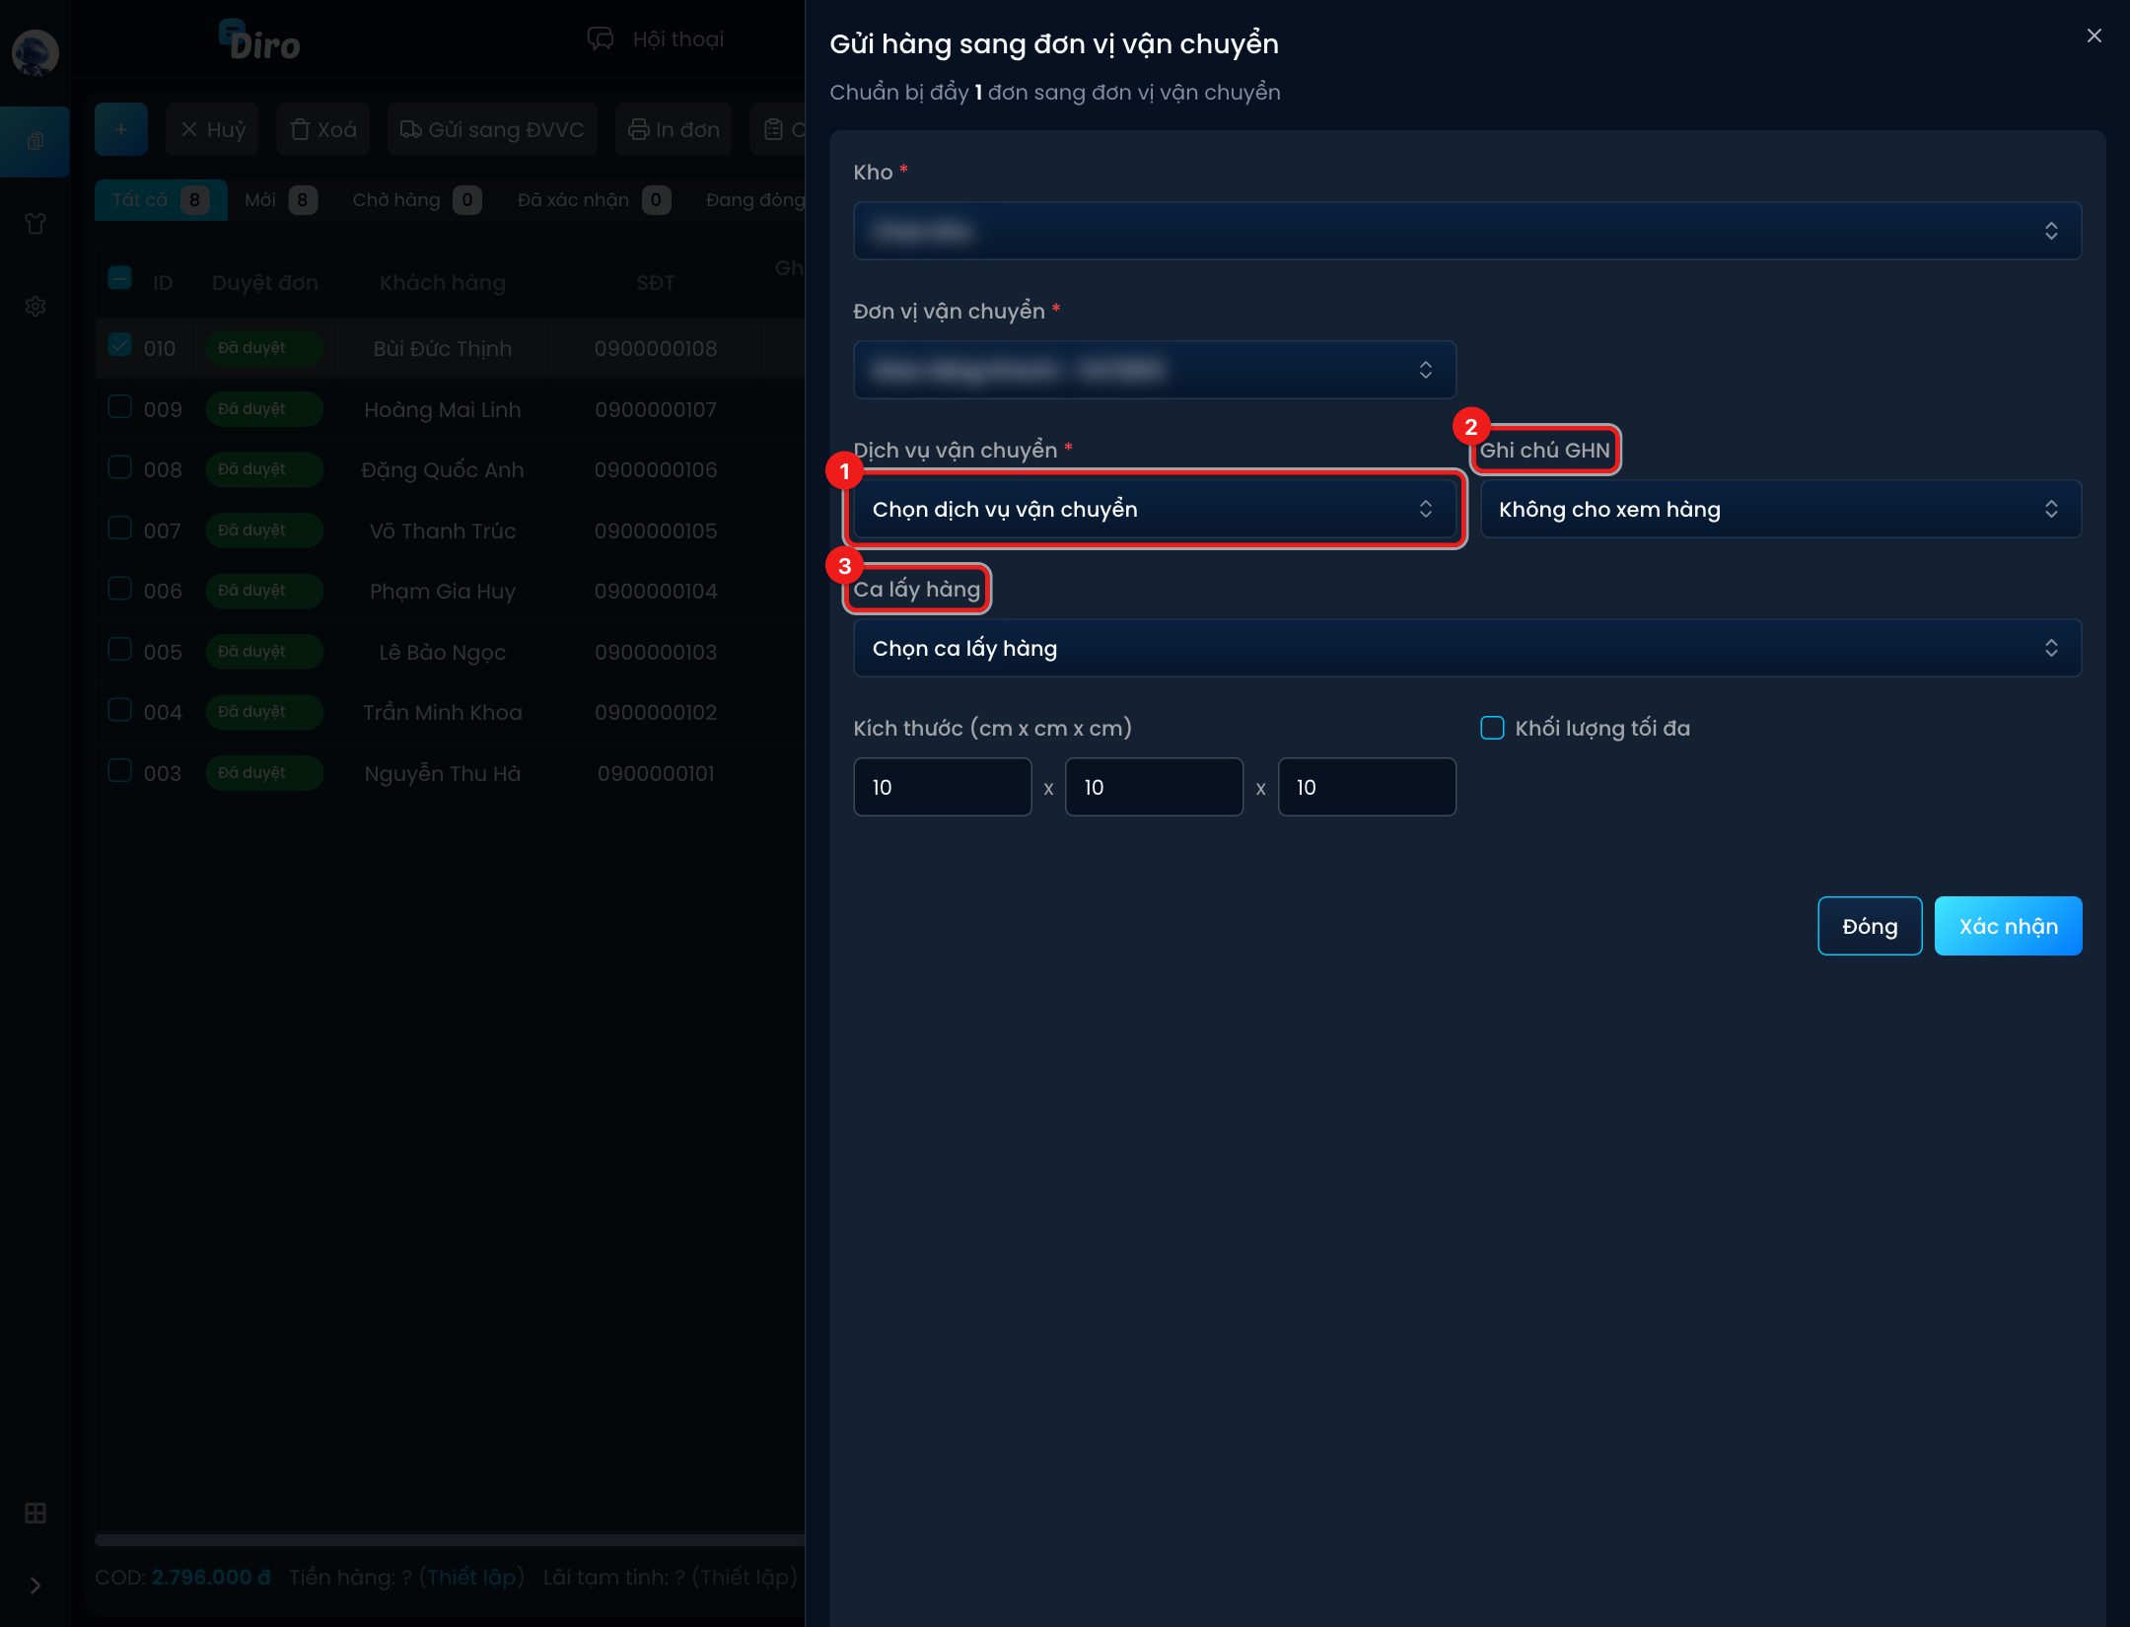
Task: Check the order 007 checkbox
Action: (x=119, y=528)
